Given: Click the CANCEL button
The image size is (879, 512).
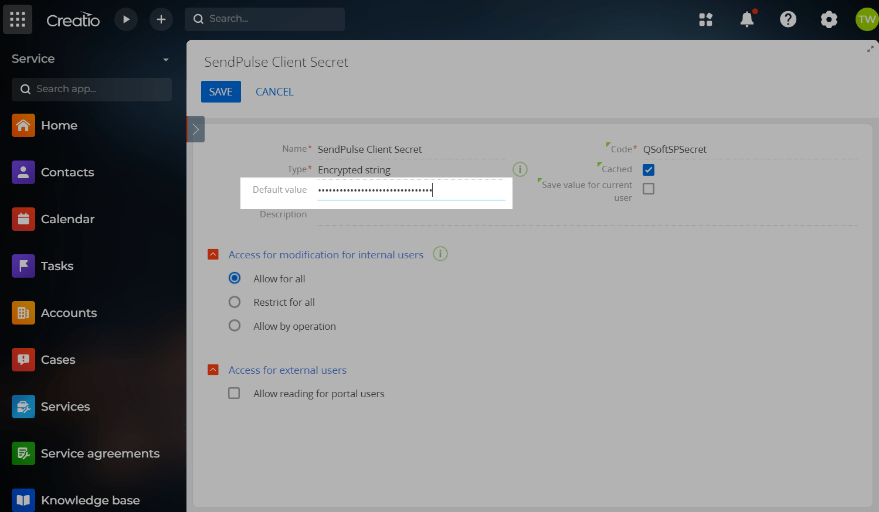Looking at the screenshot, I should [x=274, y=92].
